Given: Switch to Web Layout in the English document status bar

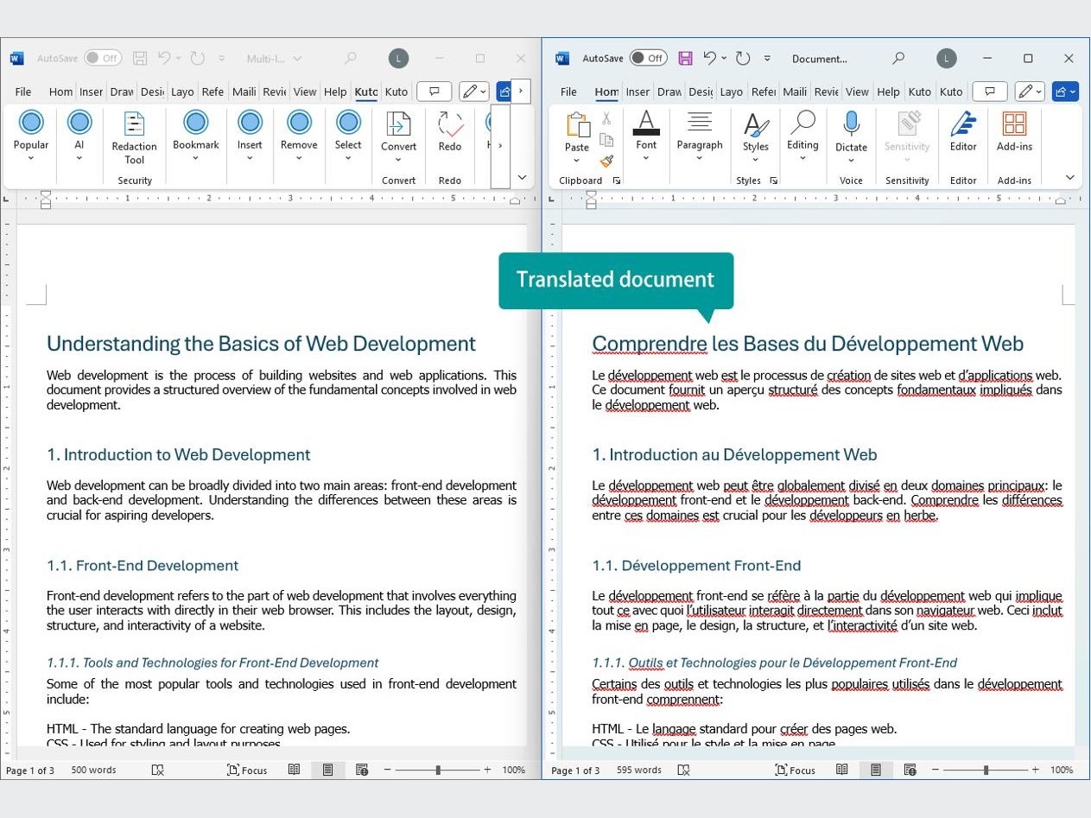Looking at the screenshot, I should (x=362, y=770).
